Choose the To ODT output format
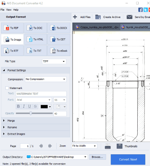Screen dimensions: 150x166 59,39
